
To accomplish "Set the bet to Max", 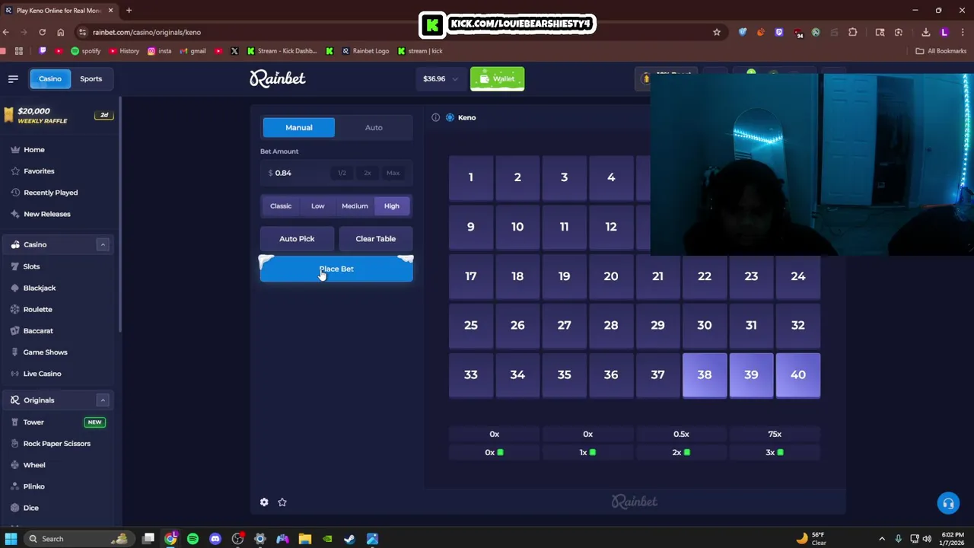I will [x=393, y=173].
